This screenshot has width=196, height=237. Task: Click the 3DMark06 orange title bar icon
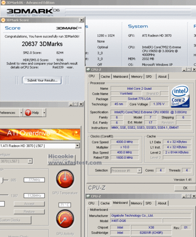click(x=3, y=2)
